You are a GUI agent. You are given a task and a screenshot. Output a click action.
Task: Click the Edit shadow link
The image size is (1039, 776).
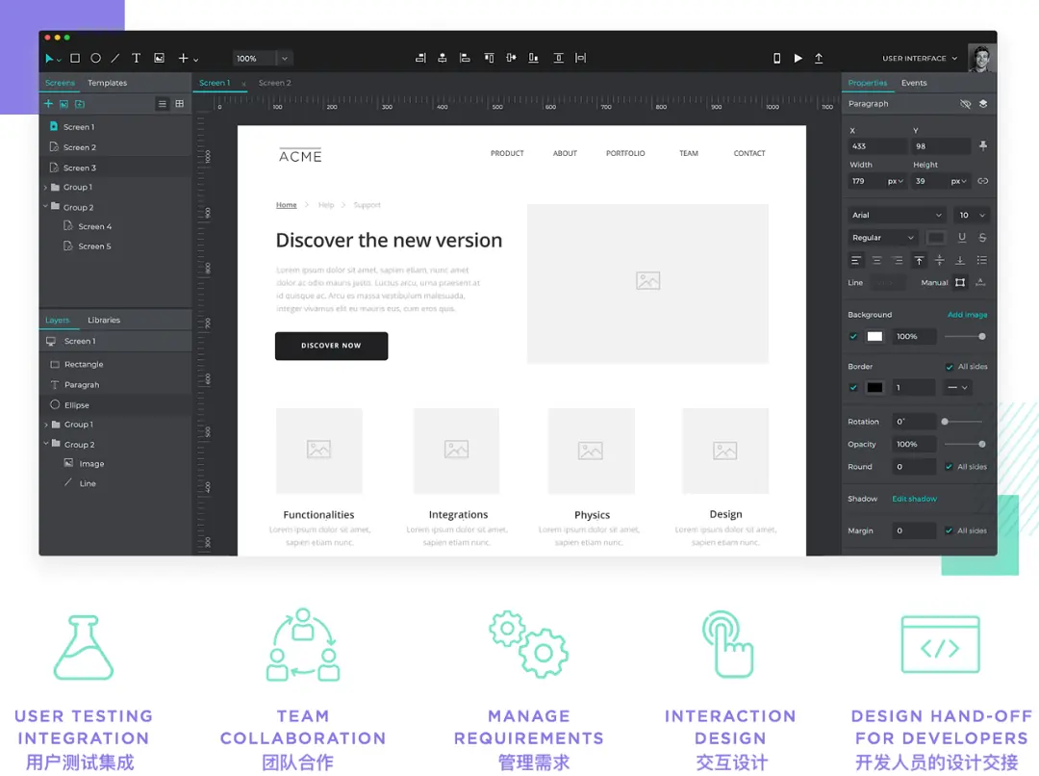click(914, 499)
